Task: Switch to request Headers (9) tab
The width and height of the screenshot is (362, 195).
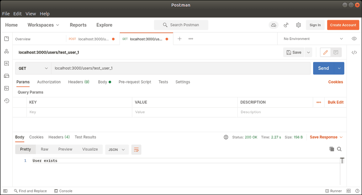Action: (78, 82)
